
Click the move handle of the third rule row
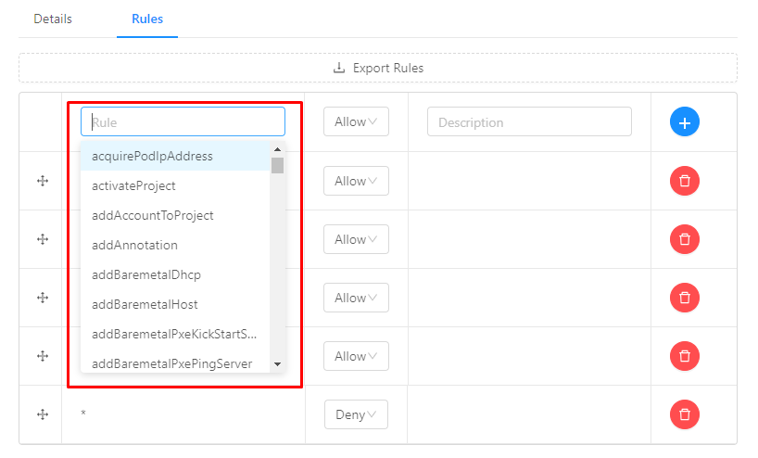tap(43, 298)
